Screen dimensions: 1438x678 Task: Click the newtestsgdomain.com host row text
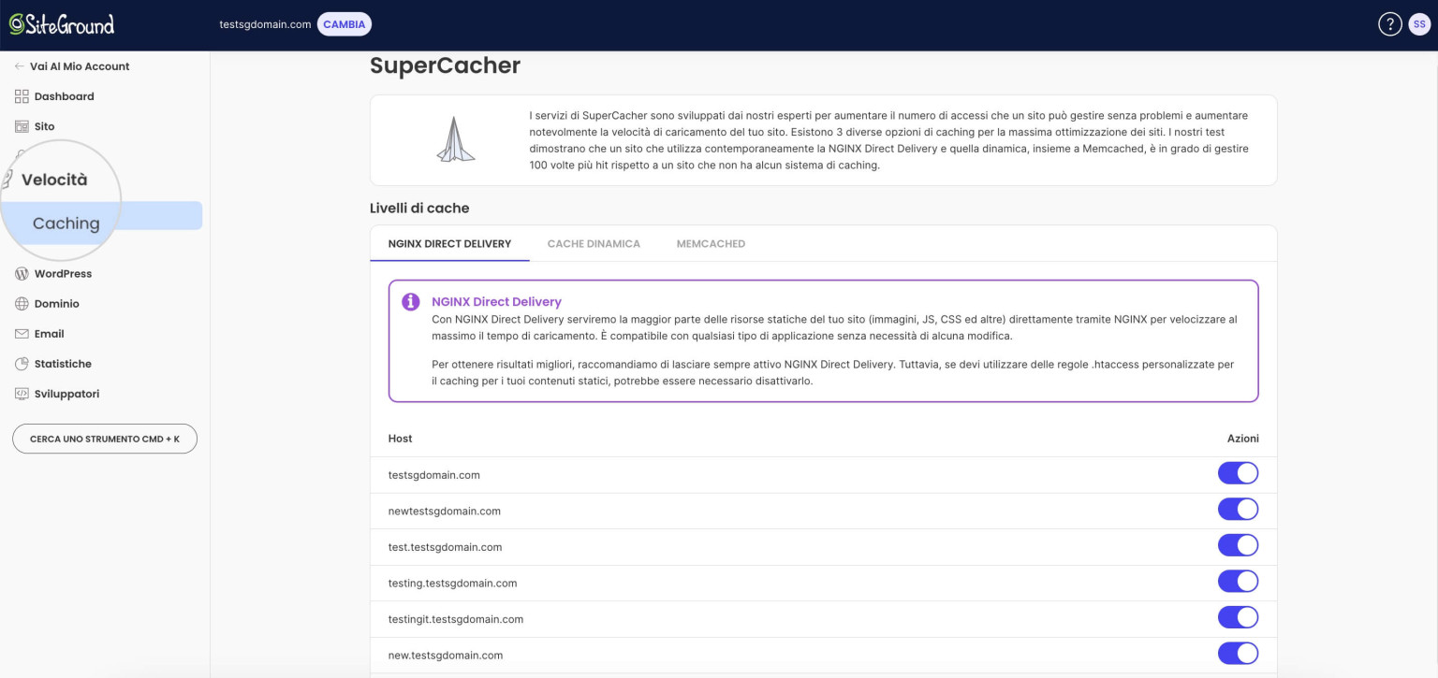click(x=445, y=511)
